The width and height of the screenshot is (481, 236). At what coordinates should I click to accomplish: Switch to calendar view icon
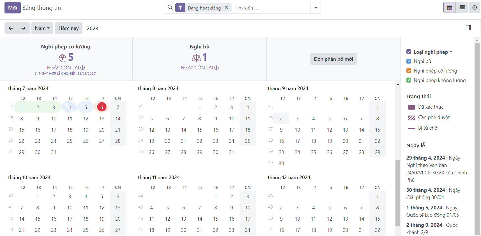449,8
